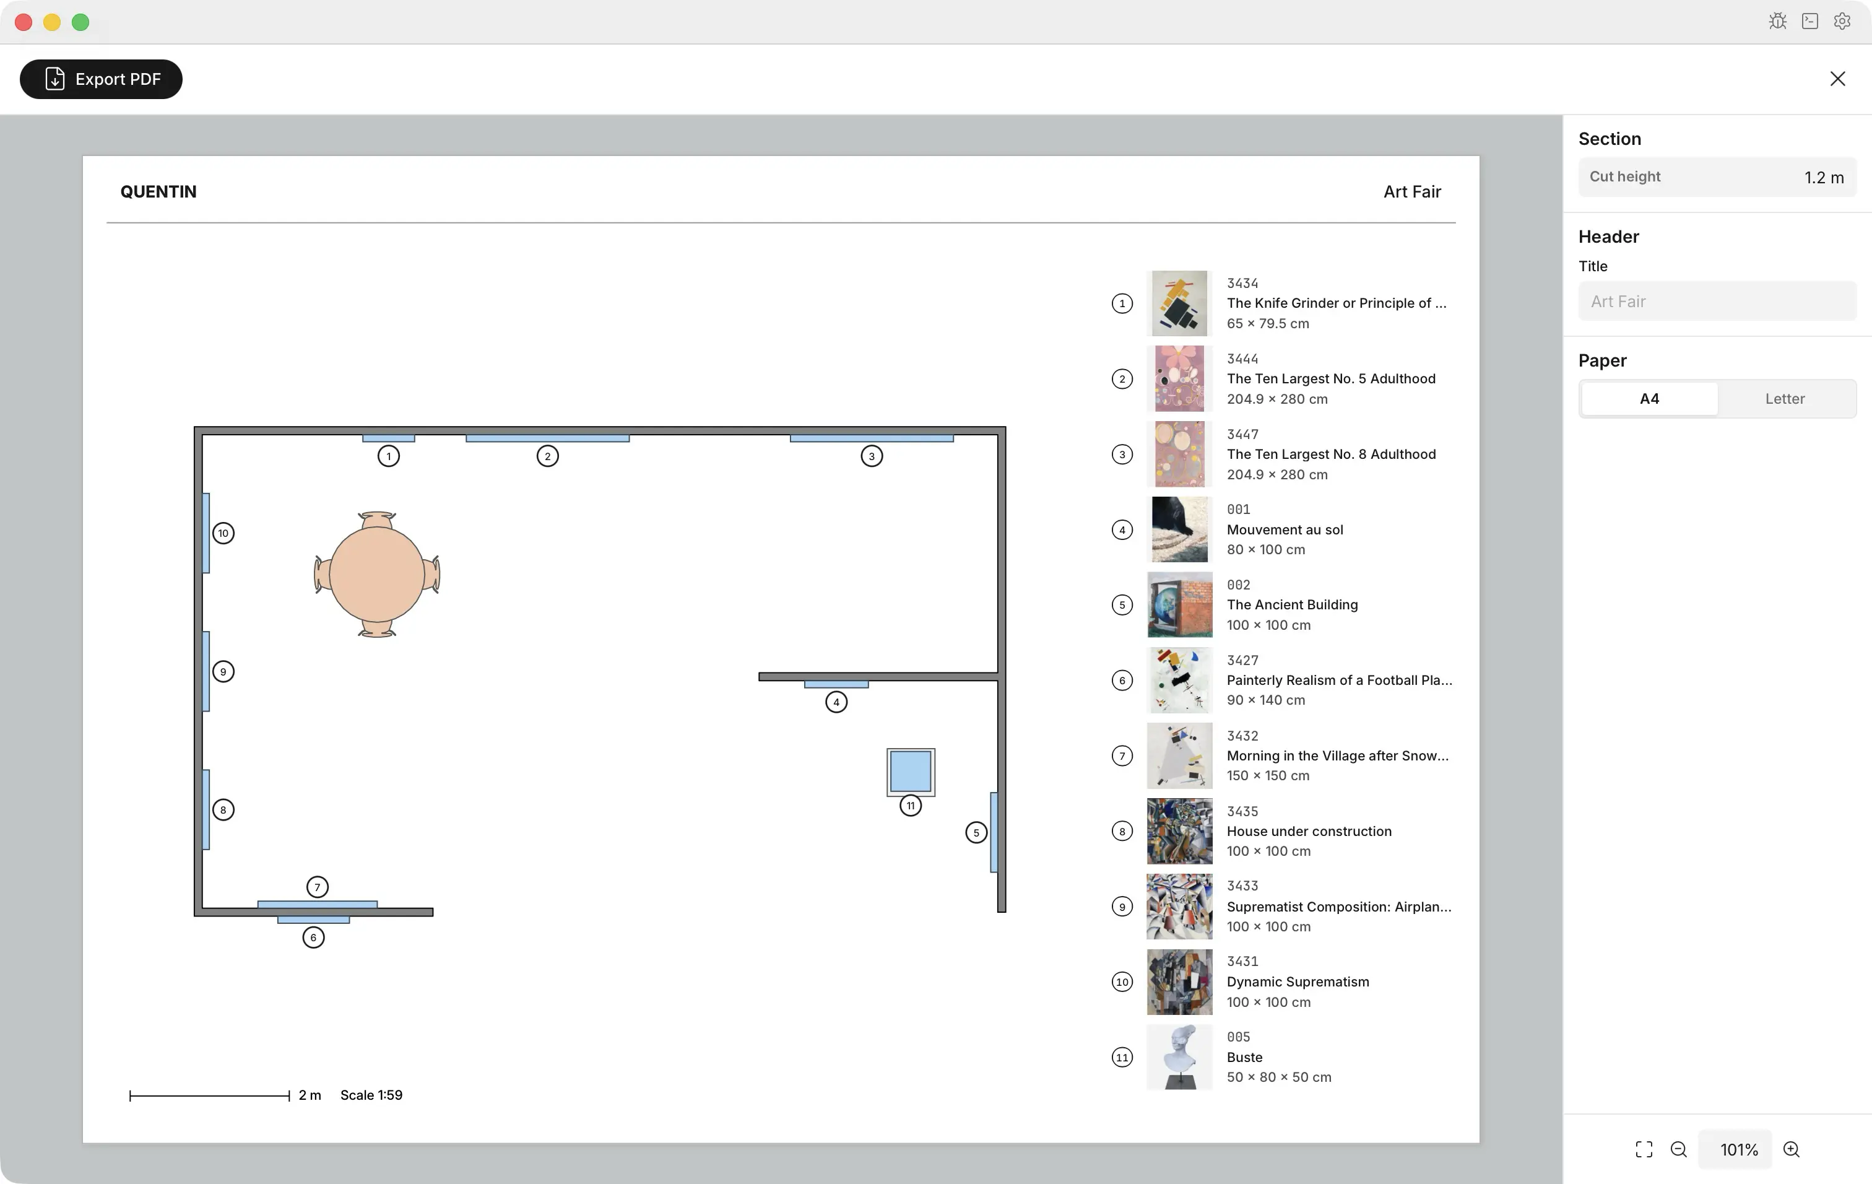Image resolution: width=1872 pixels, height=1184 pixels.
Task: Open the bug report icon
Action: pyautogui.click(x=1777, y=22)
